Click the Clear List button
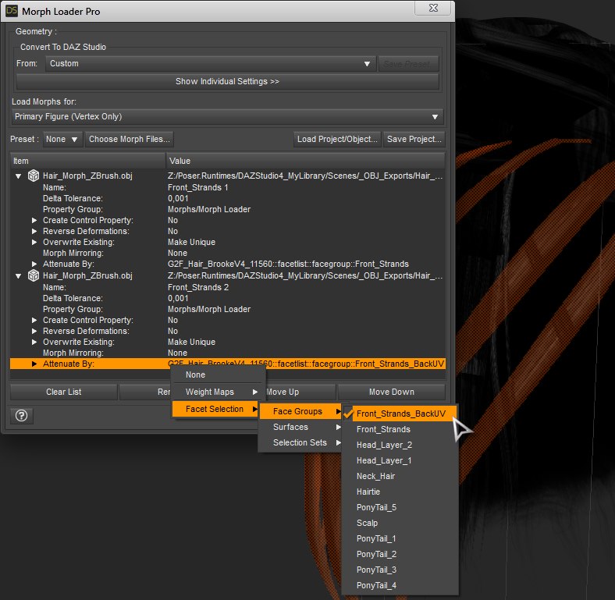Screen dimensions: 615x600 click(x=63, y=392)
